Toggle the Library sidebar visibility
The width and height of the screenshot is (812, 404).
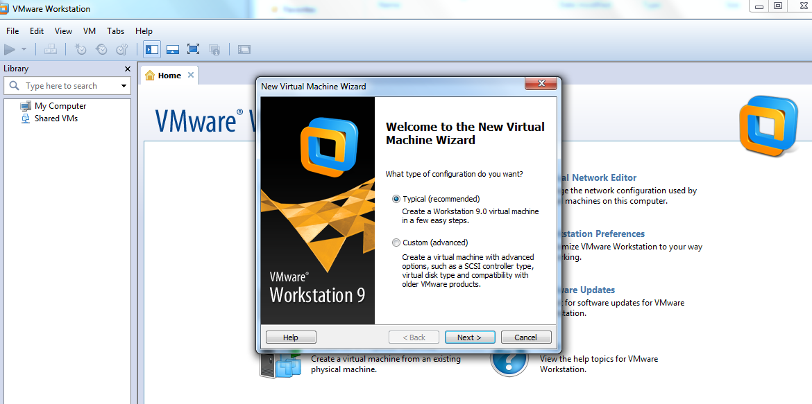151,49
